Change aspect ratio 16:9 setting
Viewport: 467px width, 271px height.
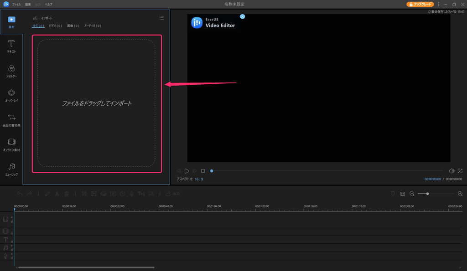point(199,179)
